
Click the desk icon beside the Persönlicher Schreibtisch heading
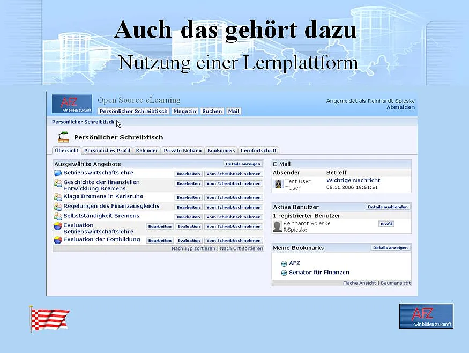(x=63, y=137)
